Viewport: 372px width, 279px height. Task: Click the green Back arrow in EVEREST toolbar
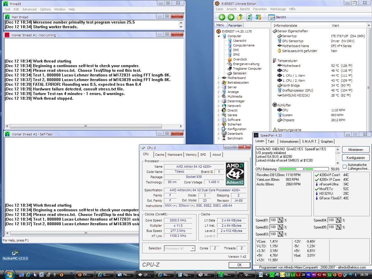[222, 17]
